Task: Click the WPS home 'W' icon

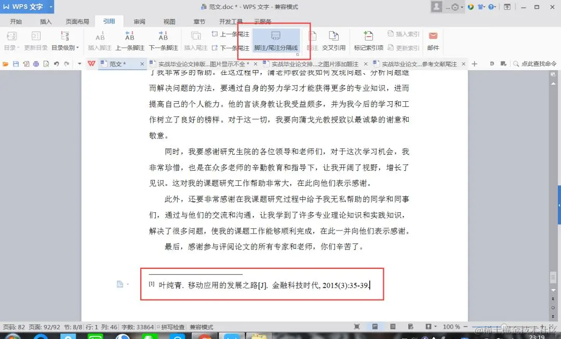Action: tap(91, 64)
